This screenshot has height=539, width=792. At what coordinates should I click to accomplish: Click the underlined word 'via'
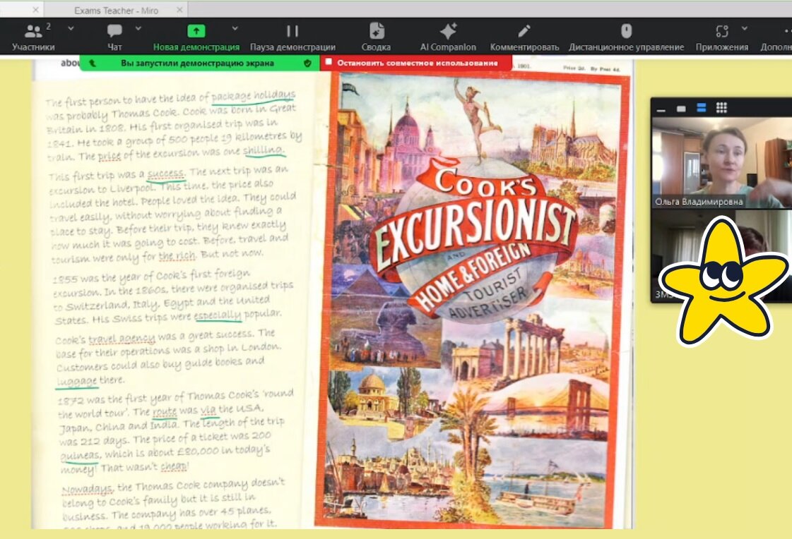(x=208, y=409)
